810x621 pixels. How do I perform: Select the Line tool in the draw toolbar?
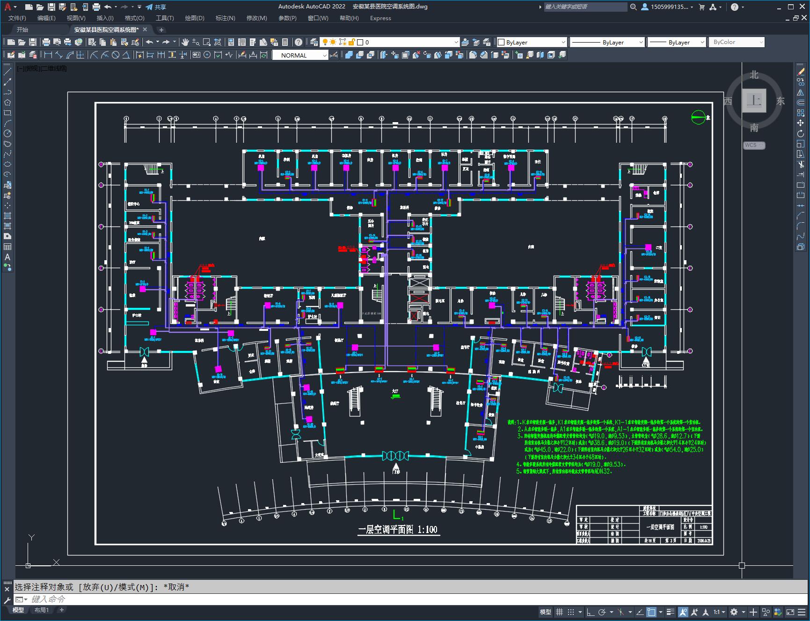click(7, 72)
